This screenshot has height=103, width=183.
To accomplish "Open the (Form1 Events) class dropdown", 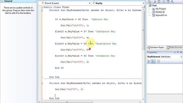I will click(x=89, y=3).
